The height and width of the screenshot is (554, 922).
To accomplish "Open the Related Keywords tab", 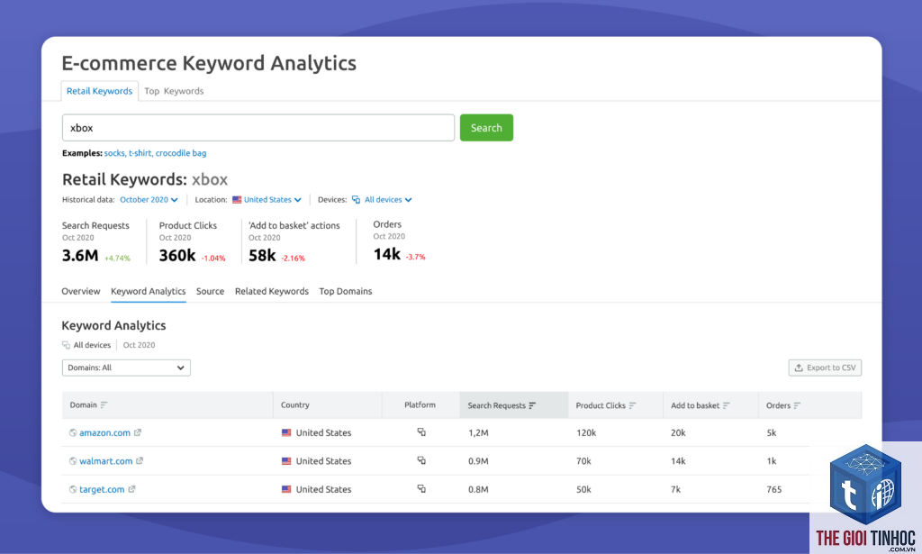I will pyautogui.click(x=272, y=291).
